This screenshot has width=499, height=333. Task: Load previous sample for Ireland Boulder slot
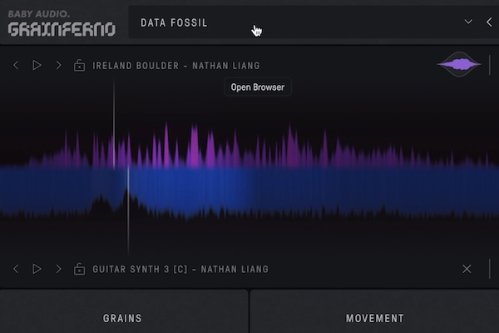pos(16,65)
